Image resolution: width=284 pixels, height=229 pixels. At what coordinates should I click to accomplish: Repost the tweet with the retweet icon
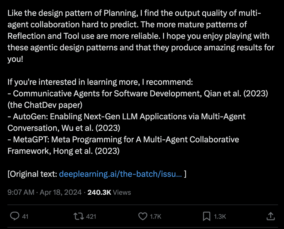tap(79, 216)
